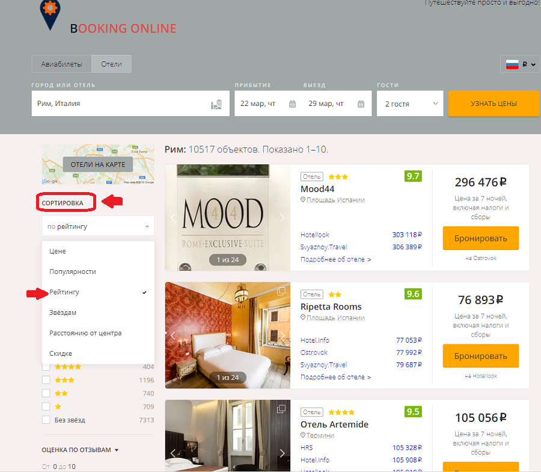This screenshot has width=541, height=472.
Task: Tick the one-star filter checkbox
Action: [x=46, y=407]
